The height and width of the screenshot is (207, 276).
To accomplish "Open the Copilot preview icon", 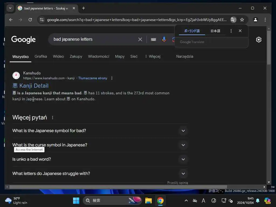I will click(267, 201).
